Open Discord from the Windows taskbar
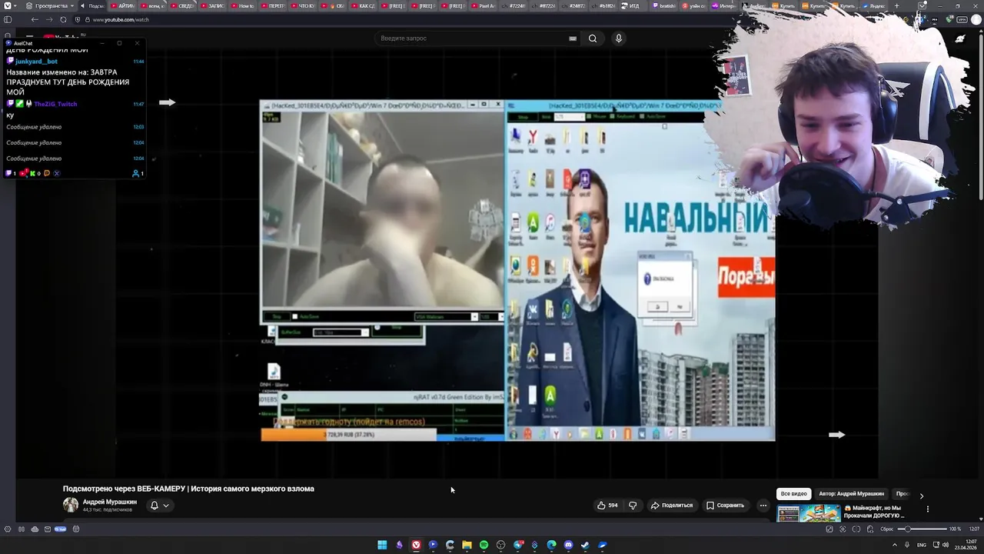Viewport: 984px width, 554px height. click(x=568, y=545)
